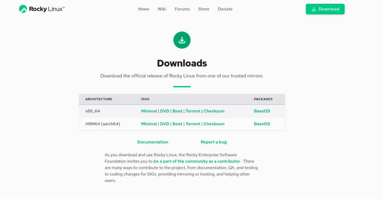Open the ARM64 Checksum link
383x199 pixels.
(214, 124)
